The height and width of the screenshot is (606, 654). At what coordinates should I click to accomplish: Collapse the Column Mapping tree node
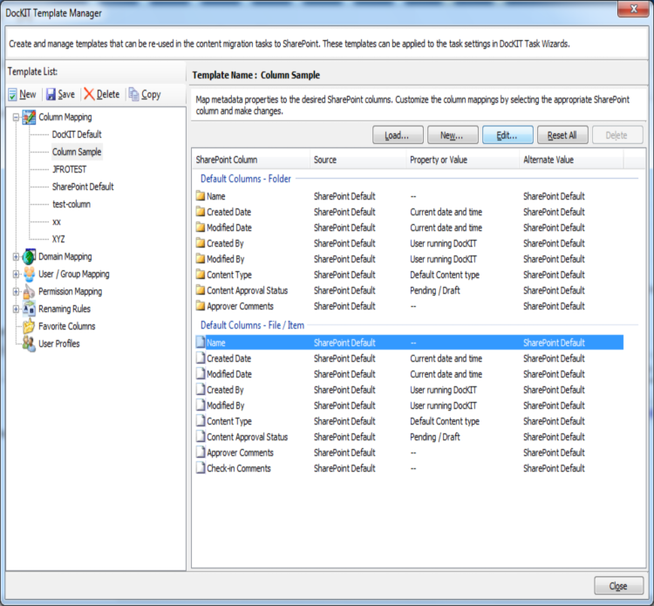point(16,118)
